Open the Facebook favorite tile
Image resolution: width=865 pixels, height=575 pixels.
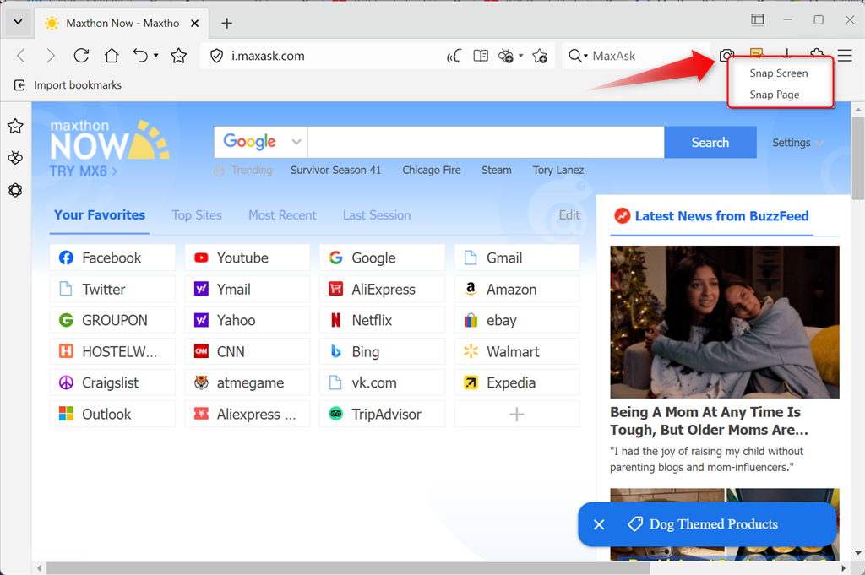(x=112, y=258)
